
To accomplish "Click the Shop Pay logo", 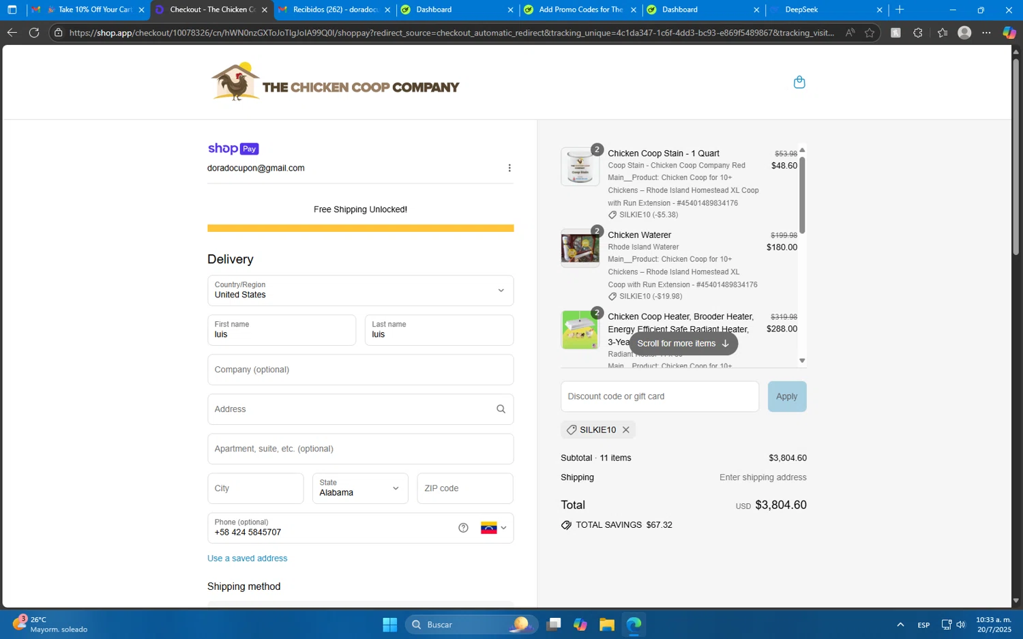I will [x=233, y=149].
